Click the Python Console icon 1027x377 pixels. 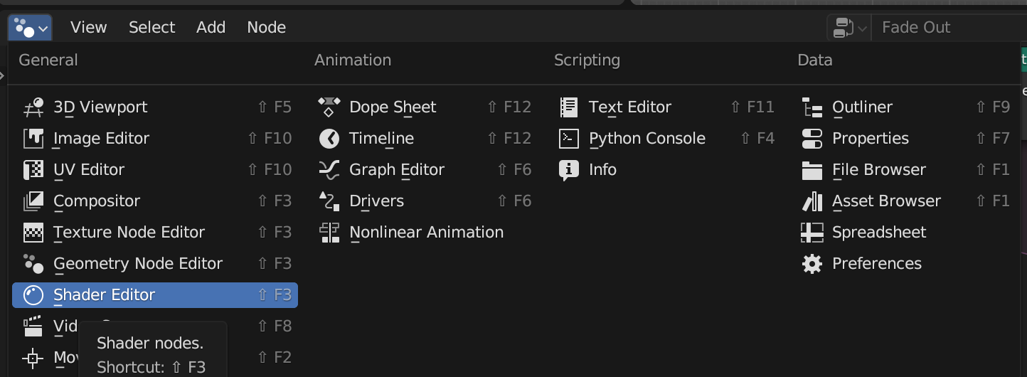tap(569, 139)
